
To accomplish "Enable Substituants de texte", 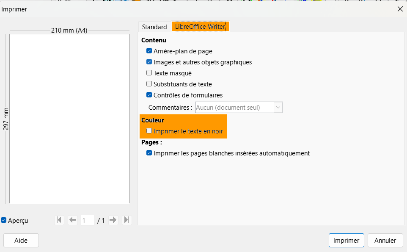I will point(149,84).
